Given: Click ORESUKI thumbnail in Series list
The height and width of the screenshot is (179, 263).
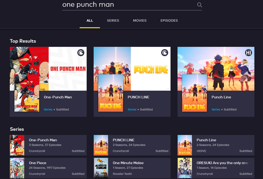Looking at the screenshot, I should point(185,168).
